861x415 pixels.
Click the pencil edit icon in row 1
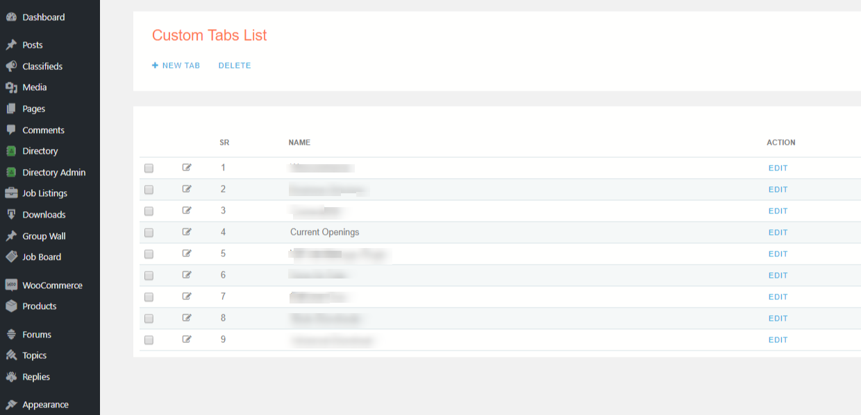pos(187,168)
